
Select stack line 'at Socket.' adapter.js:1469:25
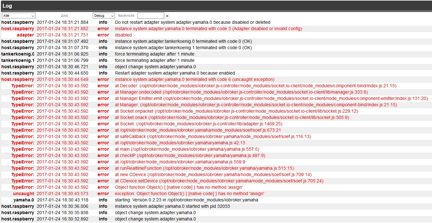(x=199, y=124)
